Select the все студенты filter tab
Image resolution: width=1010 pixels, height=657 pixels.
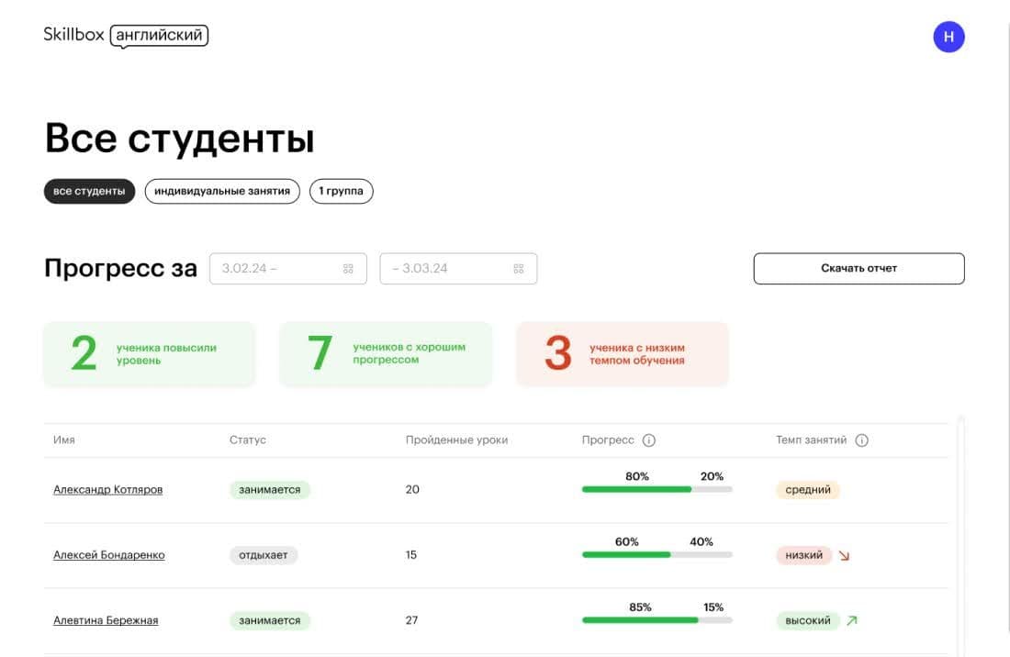pos(89,192)
